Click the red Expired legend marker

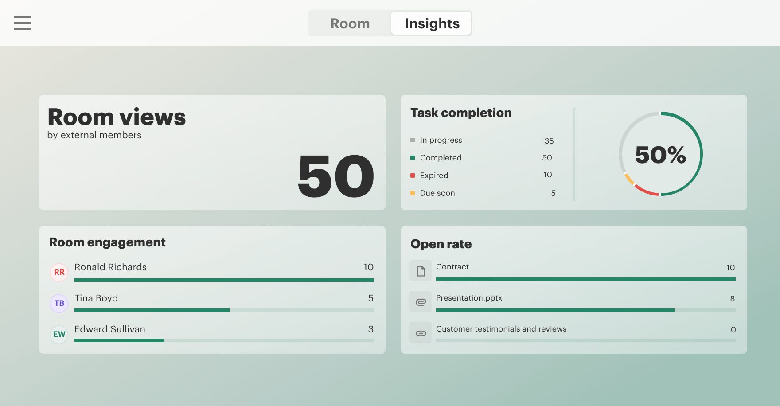[x=413, y=176]
